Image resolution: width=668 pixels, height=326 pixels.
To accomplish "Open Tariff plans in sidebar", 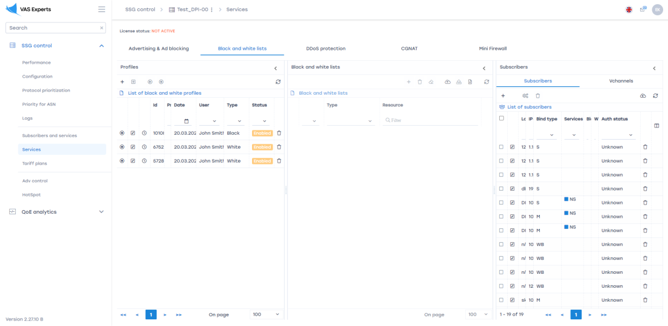I will pyautogui.click(x=35, y=163).
